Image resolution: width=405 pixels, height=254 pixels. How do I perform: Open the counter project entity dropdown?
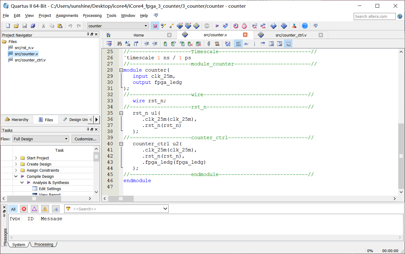146,26
